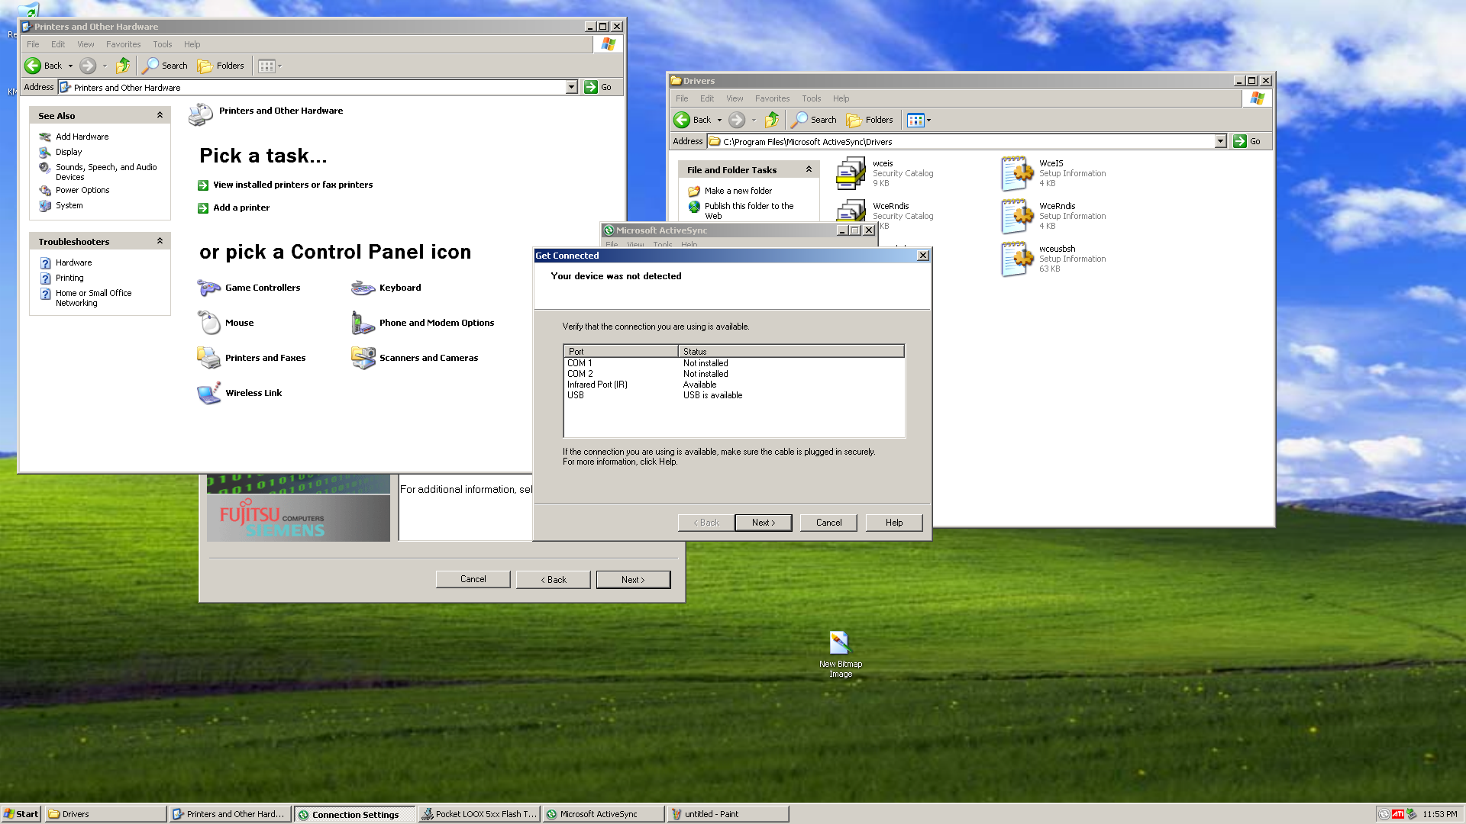
Task: Open address bar dropdown in Drivers window
Action: coord(1220,141)
